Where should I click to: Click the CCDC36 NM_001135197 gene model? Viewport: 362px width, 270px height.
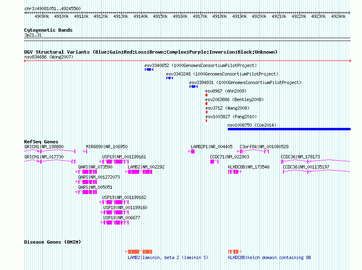point(317,172)
